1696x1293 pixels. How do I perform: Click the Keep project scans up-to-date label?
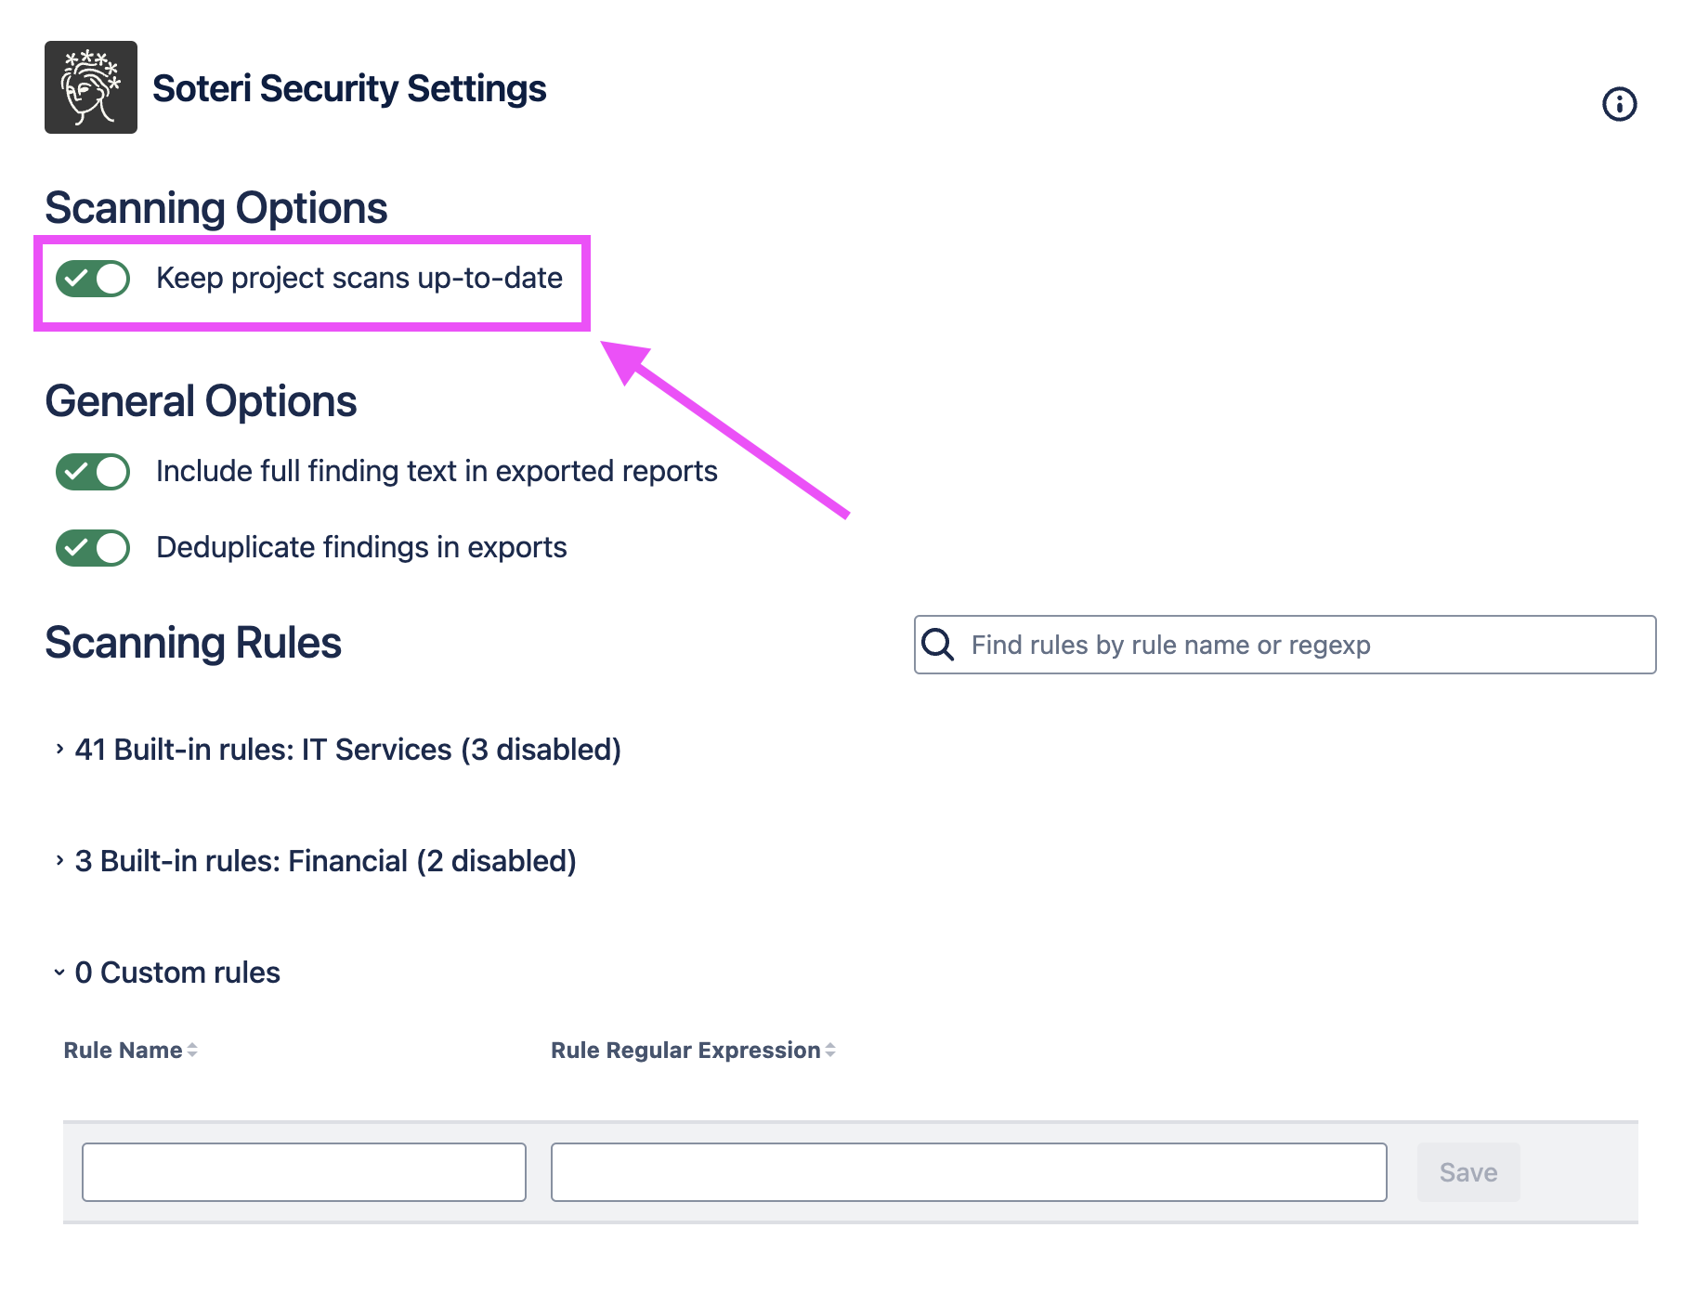tap(359, 278)
